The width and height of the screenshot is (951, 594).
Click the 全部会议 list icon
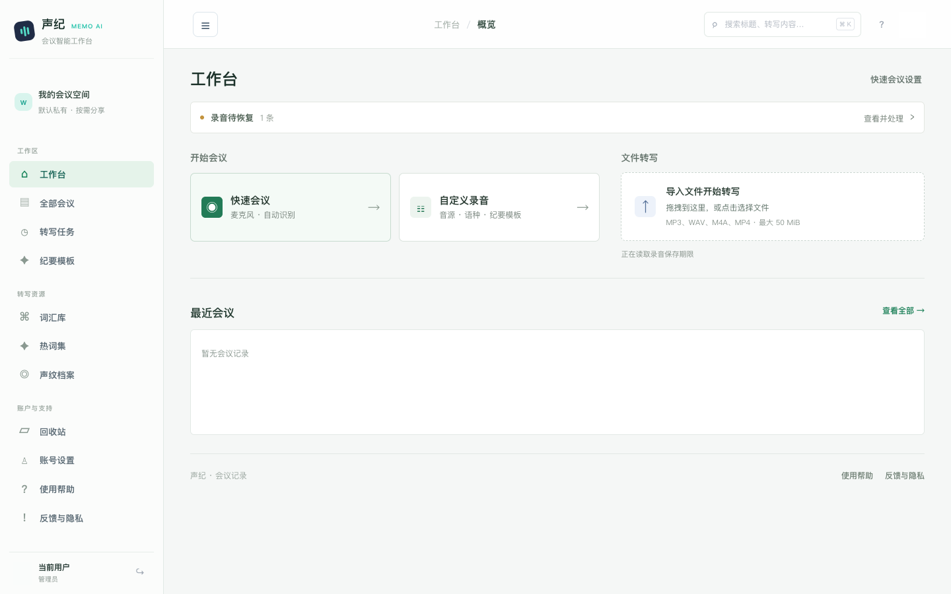click(24, 203)
